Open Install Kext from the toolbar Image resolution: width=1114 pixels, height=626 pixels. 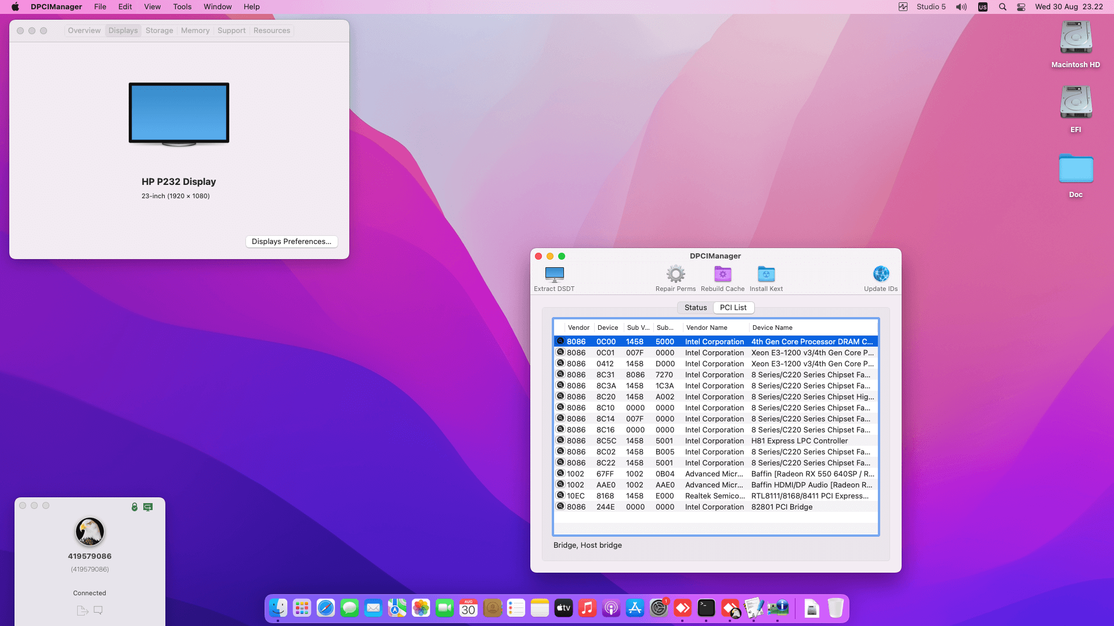766,279
